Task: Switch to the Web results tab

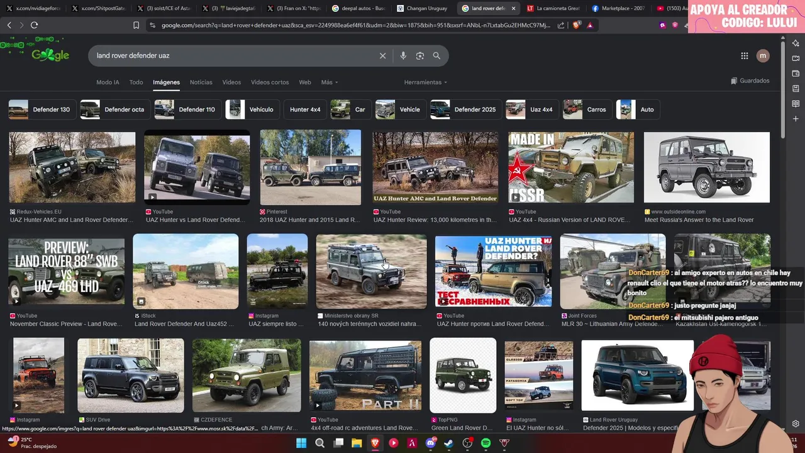Action: (x=305, y=82)
